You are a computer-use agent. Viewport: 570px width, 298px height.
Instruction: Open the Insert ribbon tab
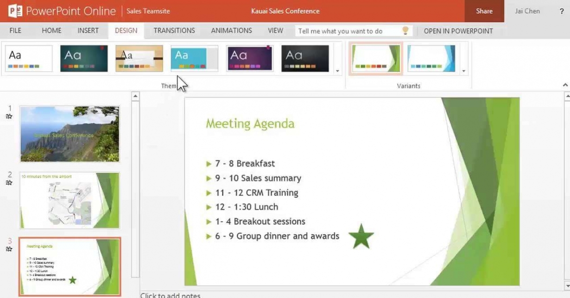pyautogui.click(x=88, y=31)
